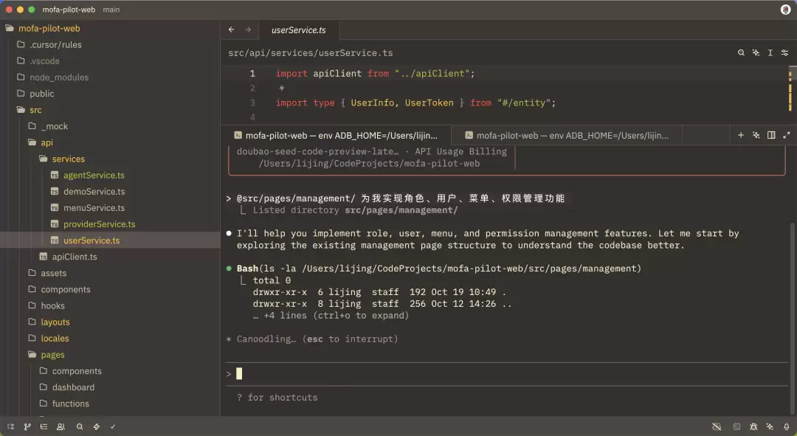This screenshot has height=436, width=797.
Task: Zoom terminal panel with expand arrows icon
Action: tap(787, 135)
